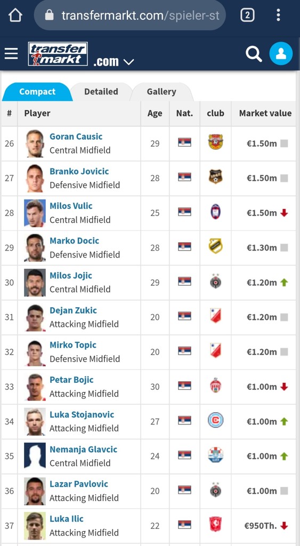Switch to the Gallery tab
Viewport: 300px width, 546px height.
click(161, 92)
